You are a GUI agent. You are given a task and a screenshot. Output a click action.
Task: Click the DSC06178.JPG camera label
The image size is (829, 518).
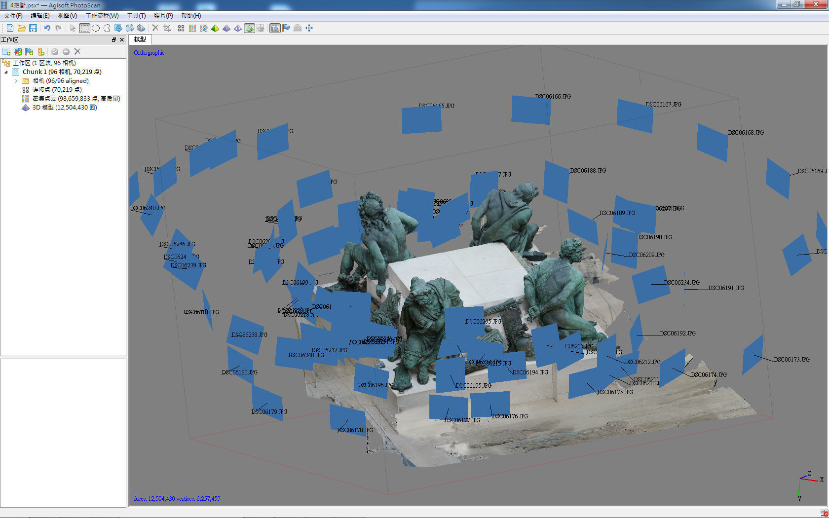355,430
